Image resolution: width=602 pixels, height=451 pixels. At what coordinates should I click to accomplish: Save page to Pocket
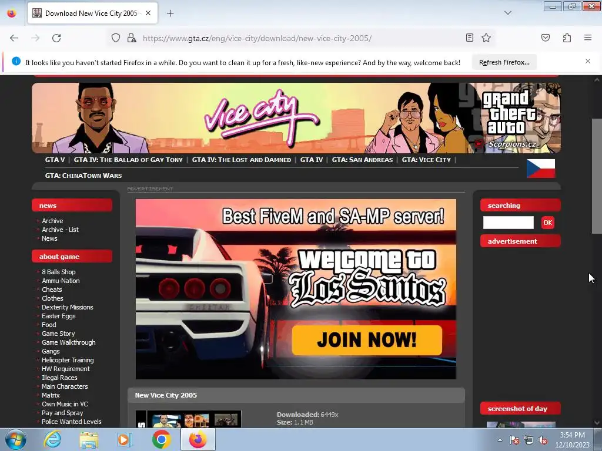545,38
